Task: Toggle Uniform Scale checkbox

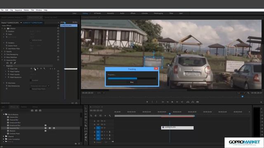Action: [x=31, y=40]
